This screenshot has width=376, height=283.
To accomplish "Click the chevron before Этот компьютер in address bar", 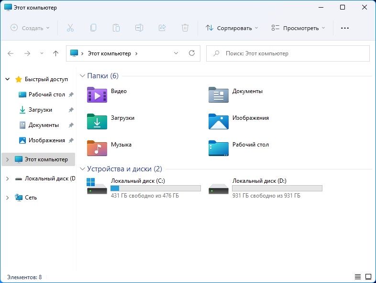I will (82, 53).
